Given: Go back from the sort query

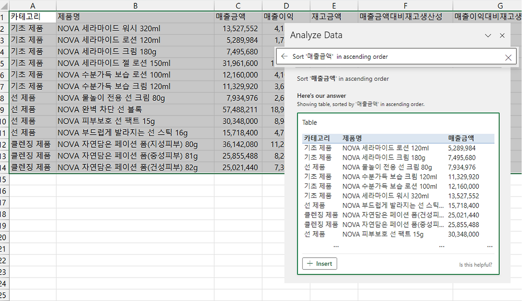Looking at the screenshot, I should (x=285, y=57).
